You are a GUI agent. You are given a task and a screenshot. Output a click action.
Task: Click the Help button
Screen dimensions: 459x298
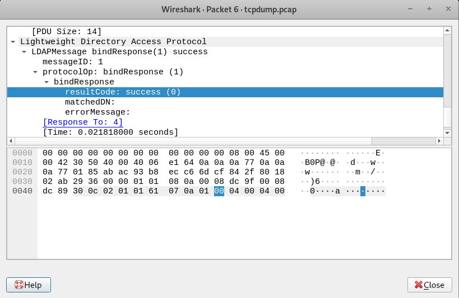click(x=29, y=285)
